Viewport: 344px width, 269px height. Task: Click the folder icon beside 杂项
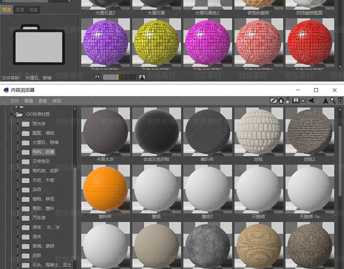pos(26,190)
